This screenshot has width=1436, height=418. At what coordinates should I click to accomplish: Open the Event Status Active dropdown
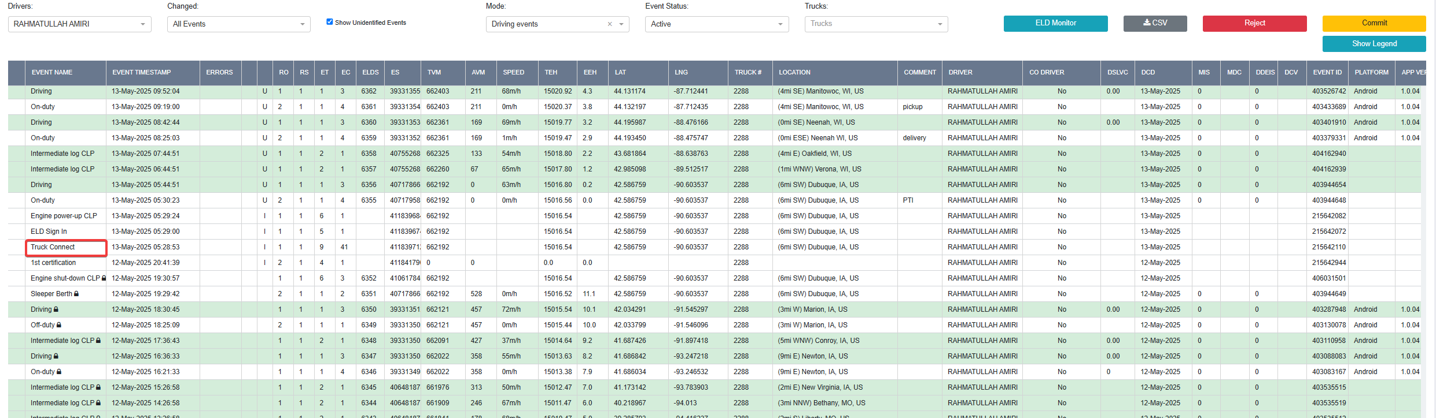[717, 24]
